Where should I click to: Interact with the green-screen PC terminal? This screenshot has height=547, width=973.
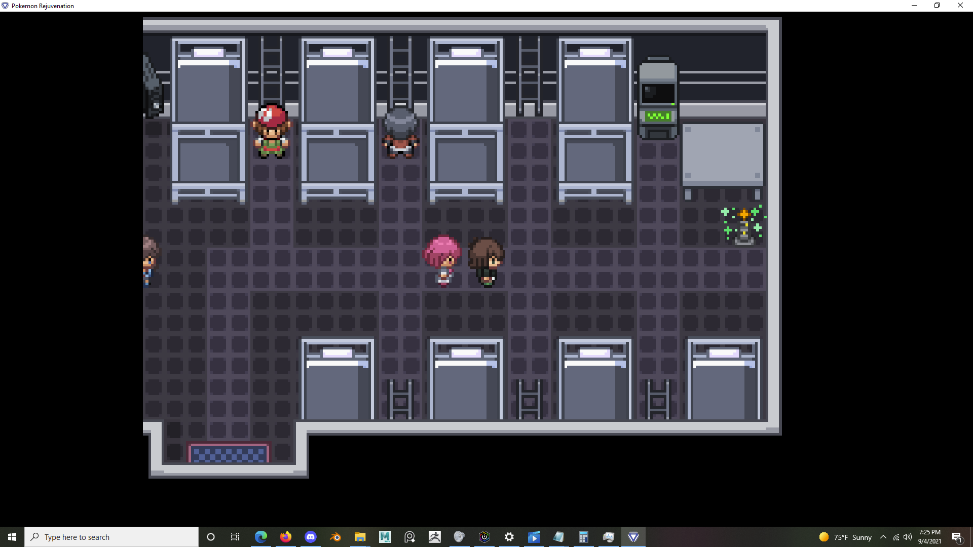coord(658,98)
